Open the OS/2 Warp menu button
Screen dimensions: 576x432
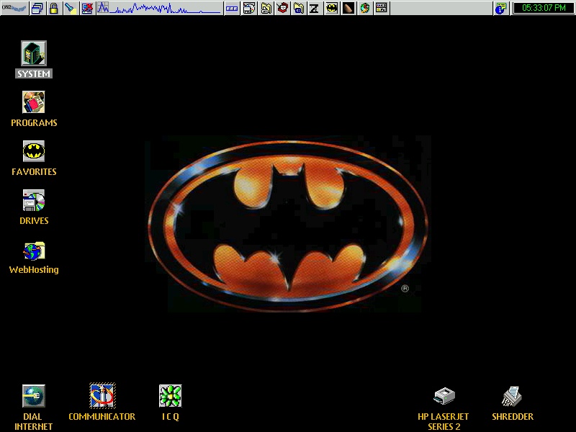point(14,8)
